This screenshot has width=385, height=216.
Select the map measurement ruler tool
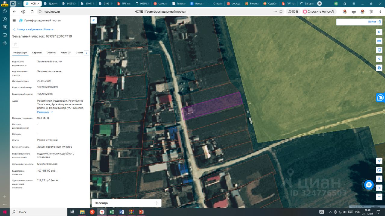[x=379, y=41]
